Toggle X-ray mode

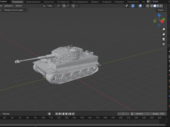coord(147,6)
